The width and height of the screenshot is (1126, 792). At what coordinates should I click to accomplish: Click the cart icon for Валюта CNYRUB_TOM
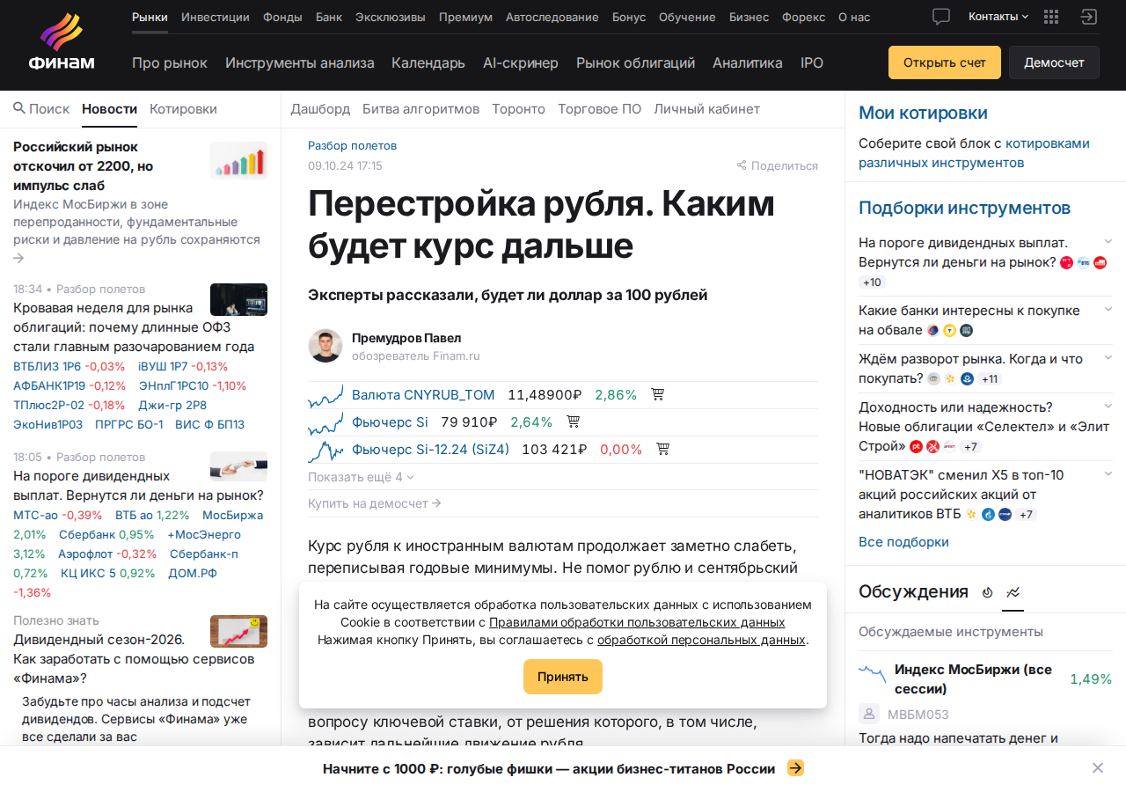tap(657, 394)
